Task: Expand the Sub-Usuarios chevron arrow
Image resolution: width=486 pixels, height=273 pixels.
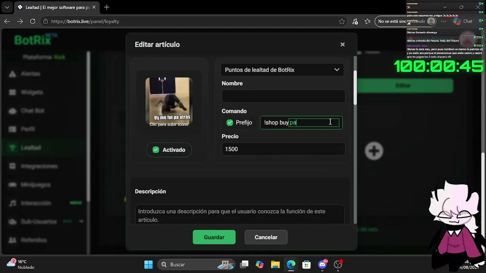Action: pyautogui.click(x=81, y=221)
